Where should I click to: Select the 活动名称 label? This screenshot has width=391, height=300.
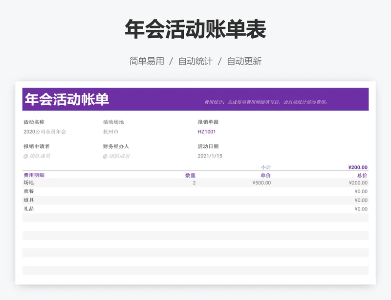point(34,122)
